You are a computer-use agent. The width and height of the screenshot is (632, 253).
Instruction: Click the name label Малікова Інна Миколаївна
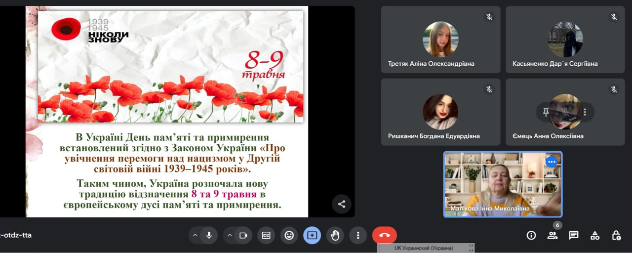coord(490,209)
